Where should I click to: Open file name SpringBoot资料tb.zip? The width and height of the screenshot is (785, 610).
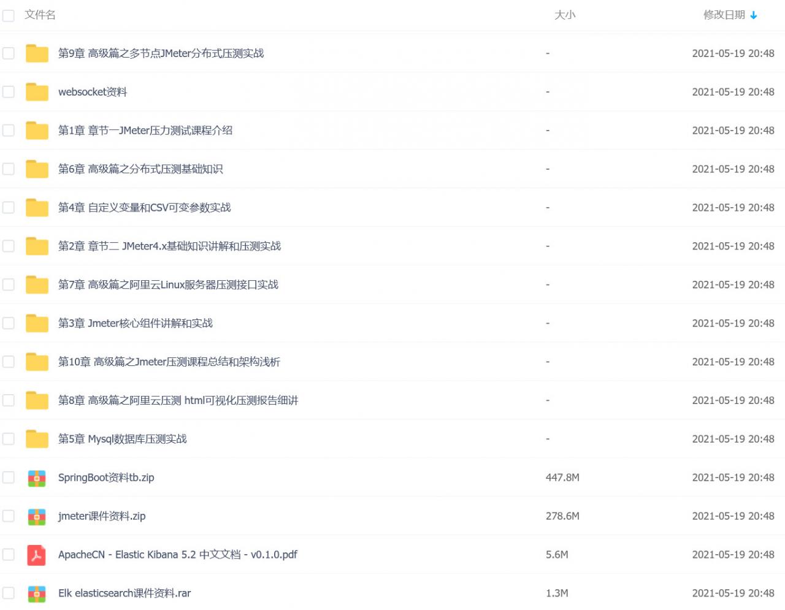(x=106, y=478)
